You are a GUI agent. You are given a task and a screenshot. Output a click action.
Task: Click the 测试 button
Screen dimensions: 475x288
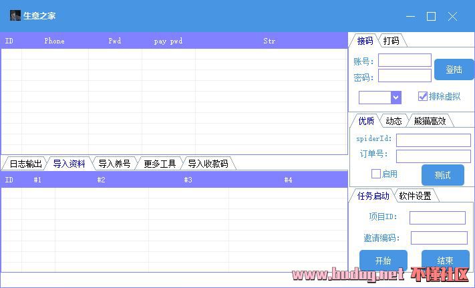pos(442,175)
